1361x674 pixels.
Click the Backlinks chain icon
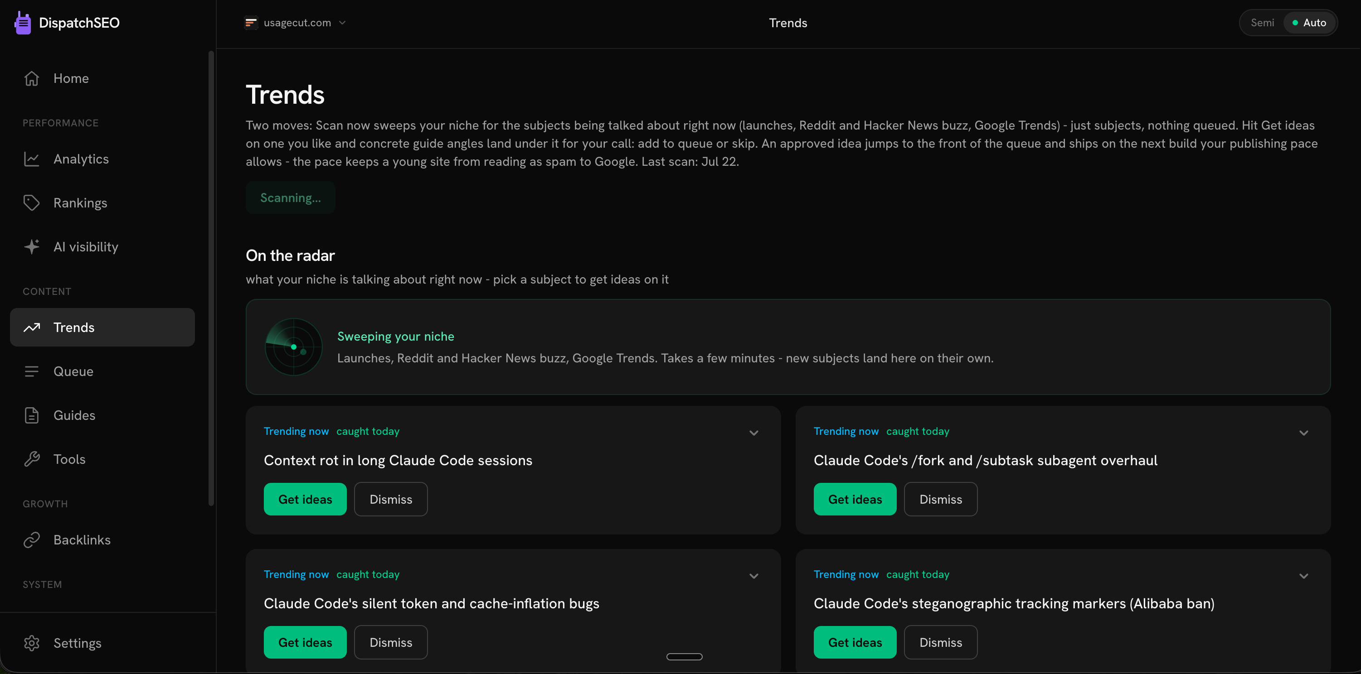(32, 539)
